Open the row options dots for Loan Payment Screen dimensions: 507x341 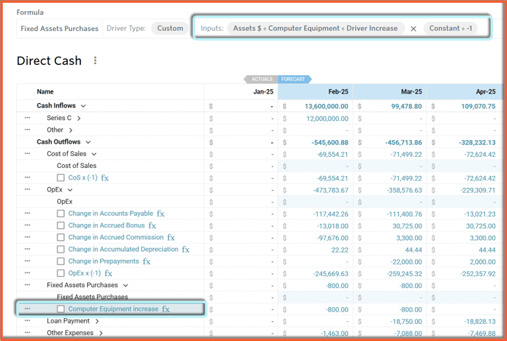click(27, 321)
